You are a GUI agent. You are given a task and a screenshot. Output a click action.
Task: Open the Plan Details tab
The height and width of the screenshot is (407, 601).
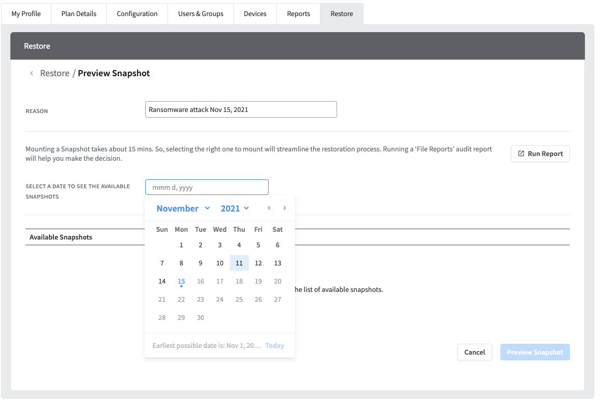[79, 14]
